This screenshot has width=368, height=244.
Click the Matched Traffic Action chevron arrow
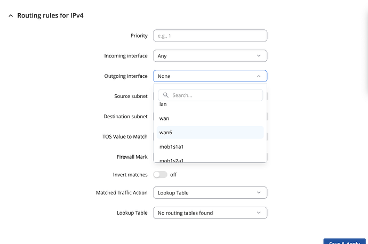point(259,192)
